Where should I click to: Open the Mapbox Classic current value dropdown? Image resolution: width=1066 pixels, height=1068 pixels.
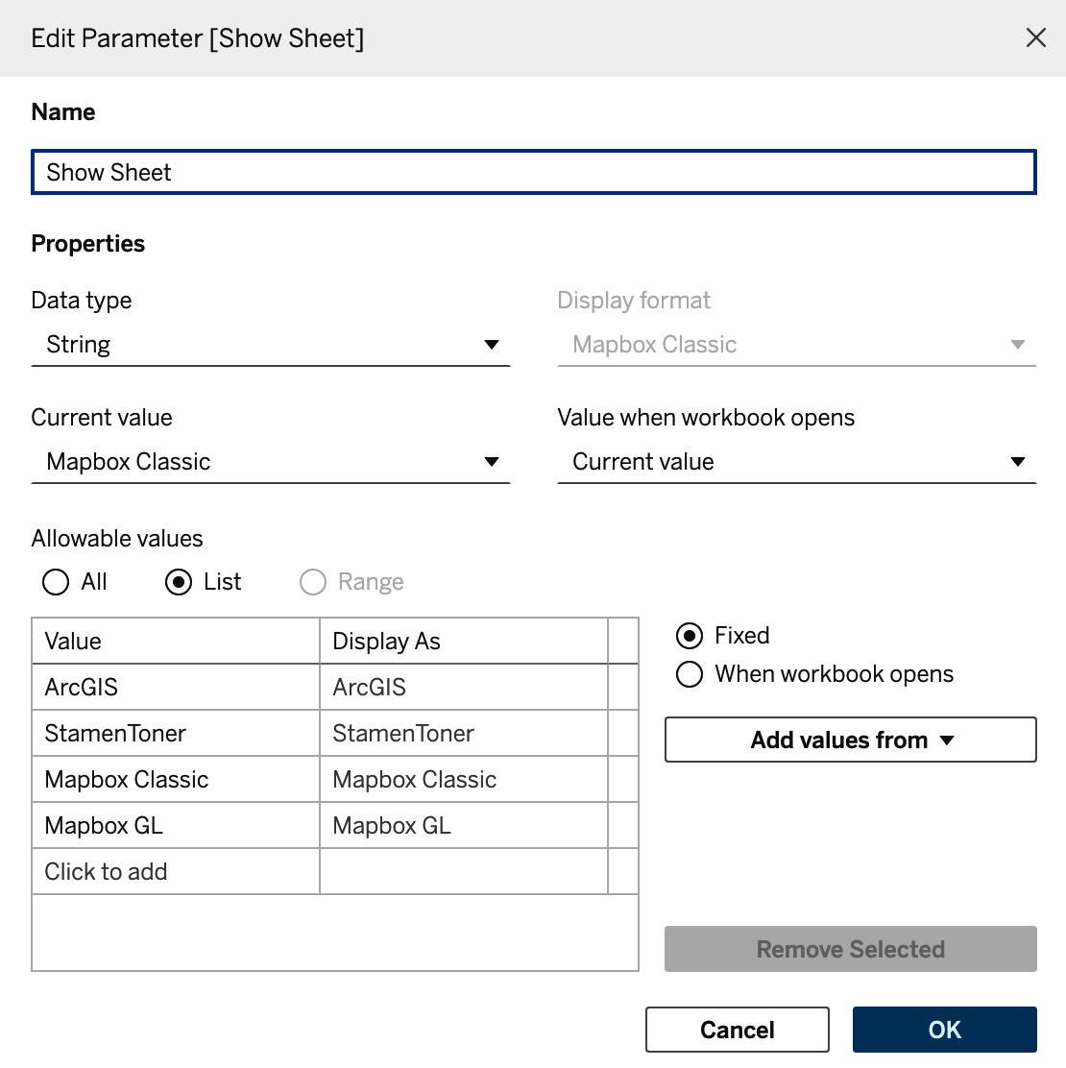(271, 462)
